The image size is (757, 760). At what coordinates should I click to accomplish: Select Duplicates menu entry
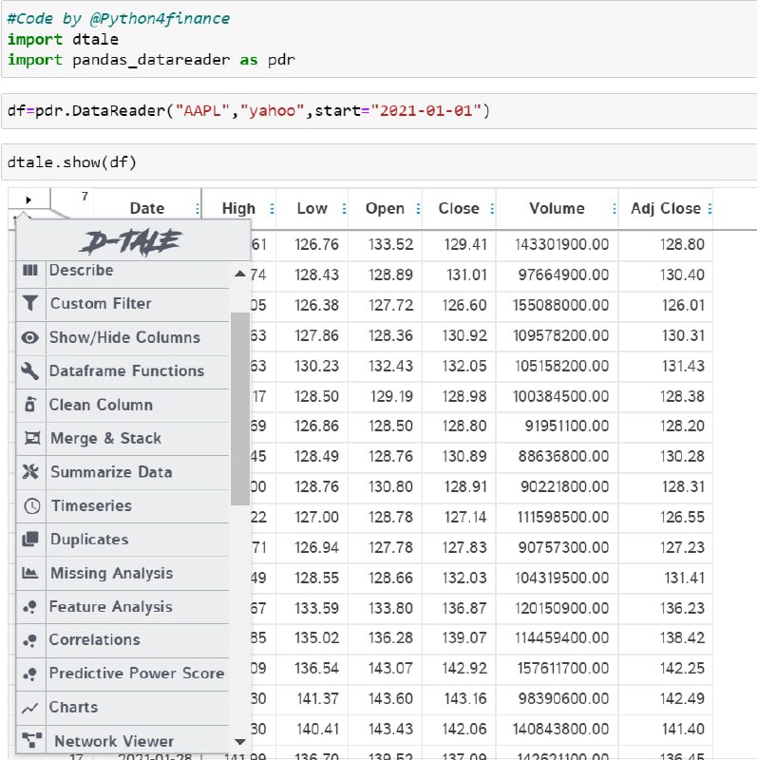click(x=123, y=540)
